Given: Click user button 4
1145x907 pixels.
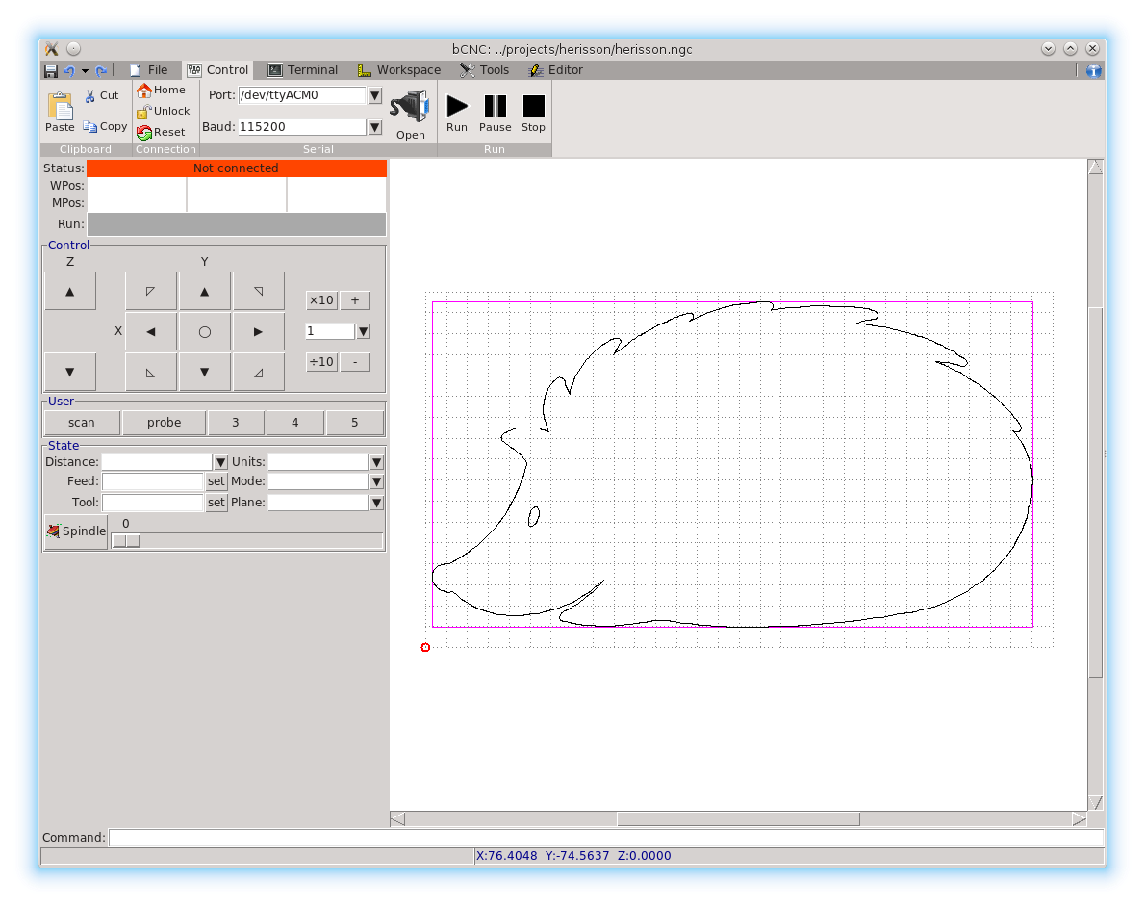Looking at the screenshot, I should click(295, 423).
